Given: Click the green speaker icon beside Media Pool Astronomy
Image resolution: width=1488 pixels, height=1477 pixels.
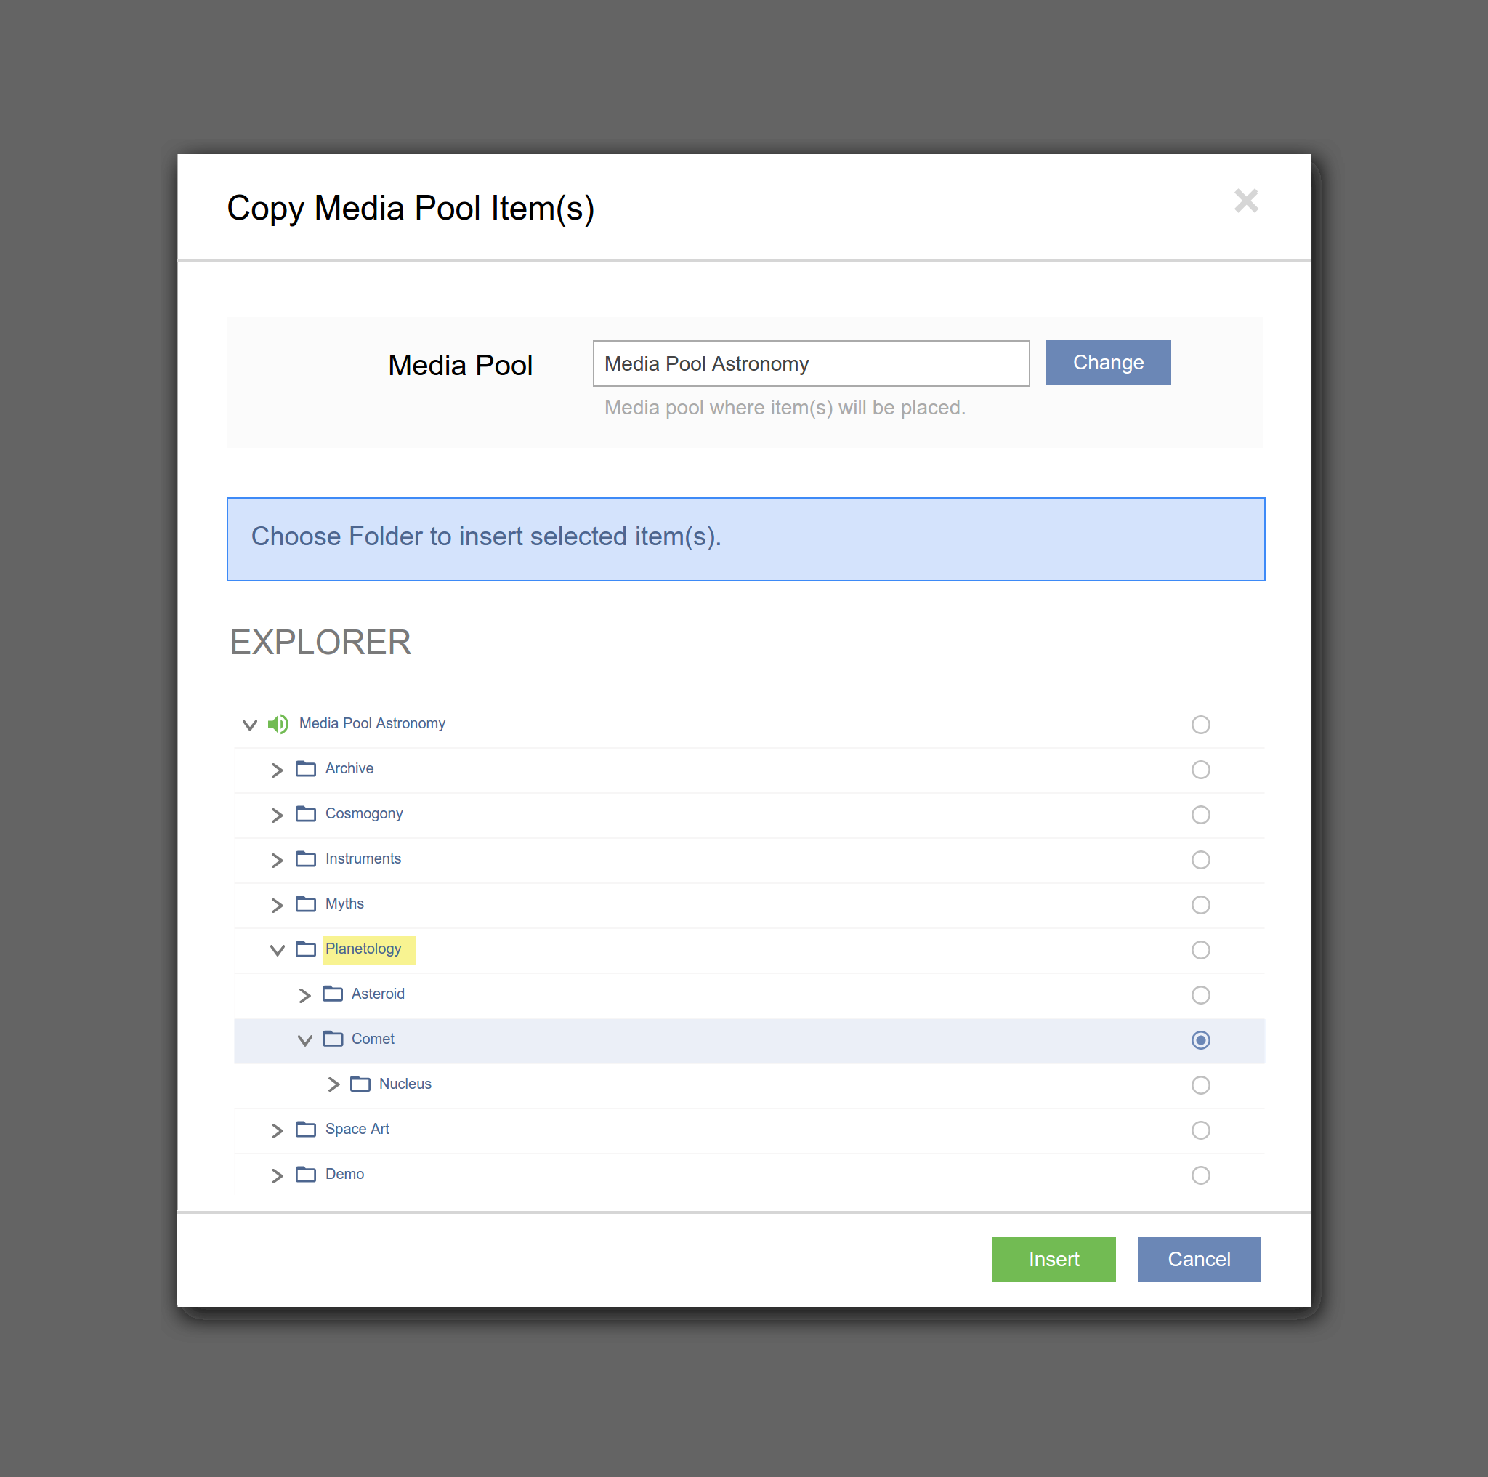Looking at the screenshot, I should 278,723.
